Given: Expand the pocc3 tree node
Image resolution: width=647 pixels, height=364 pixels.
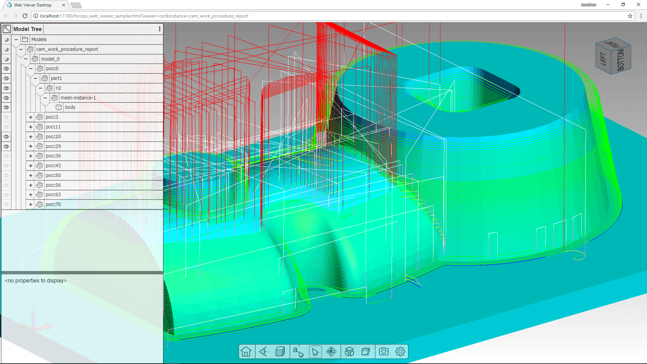Looking at the screenshot, I should coord(31,117).
